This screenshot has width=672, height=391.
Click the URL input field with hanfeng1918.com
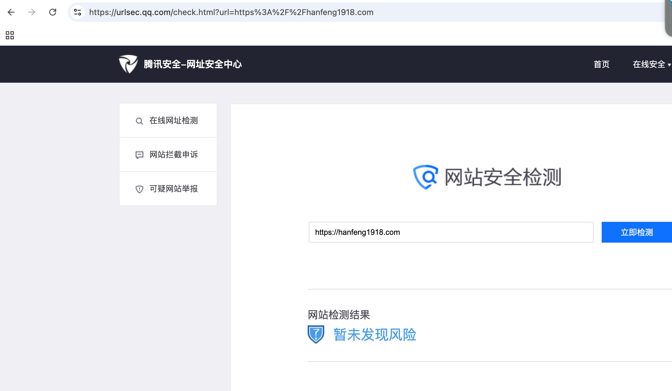(451, 232)
